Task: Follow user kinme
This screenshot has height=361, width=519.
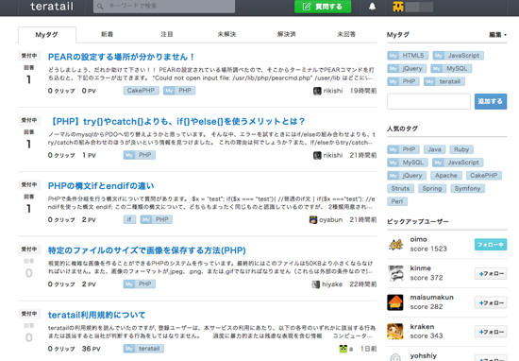Action: coord(491,273)
